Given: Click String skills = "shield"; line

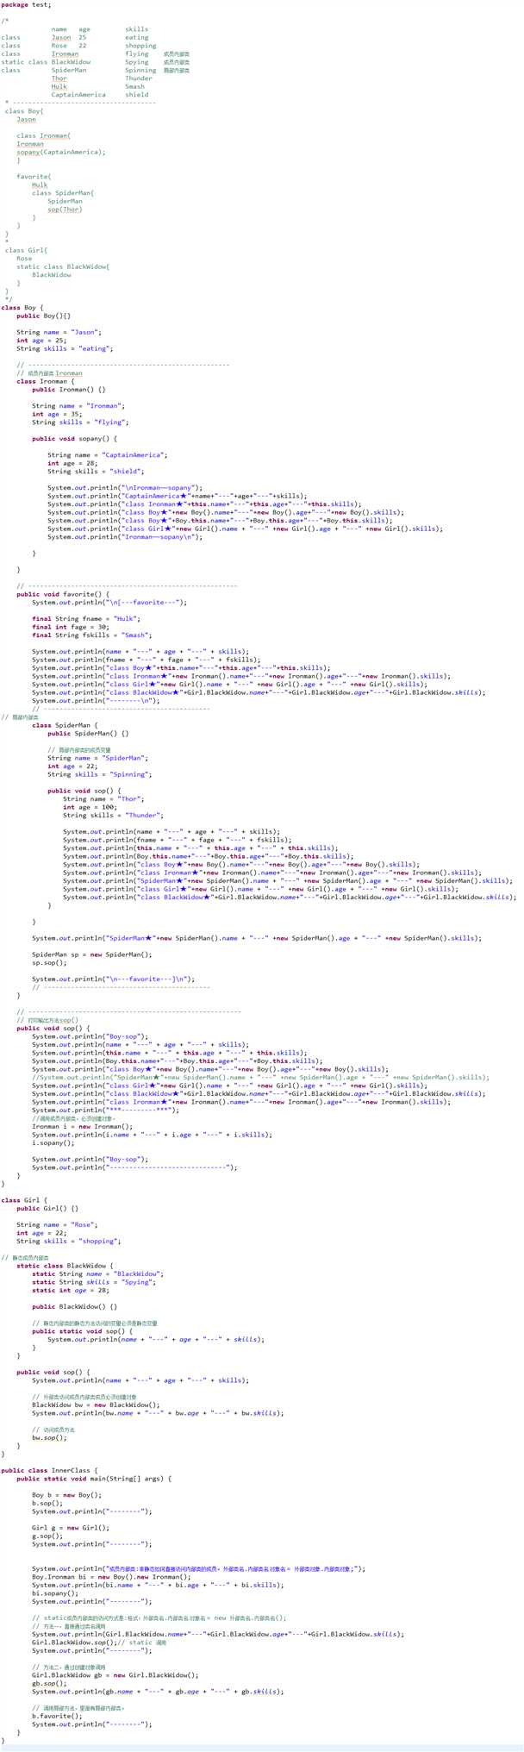Looking at the screenshot, I should pos(96,472).
